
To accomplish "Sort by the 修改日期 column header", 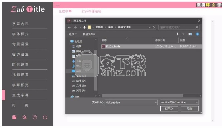I will tap(160, 40).
